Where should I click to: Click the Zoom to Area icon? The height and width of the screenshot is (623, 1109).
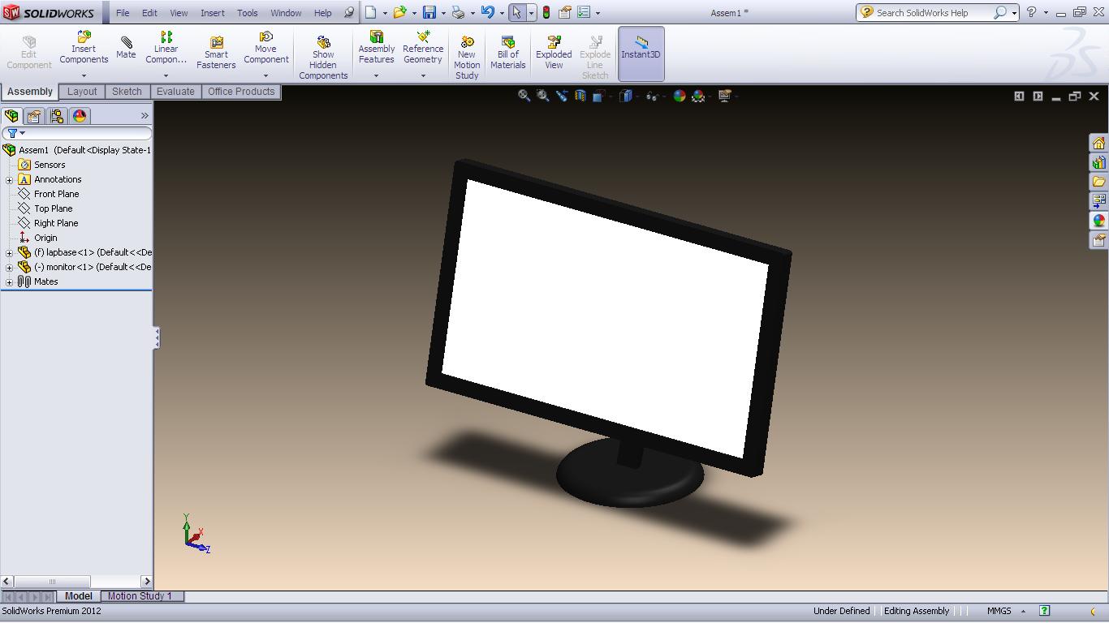(543, 96)
